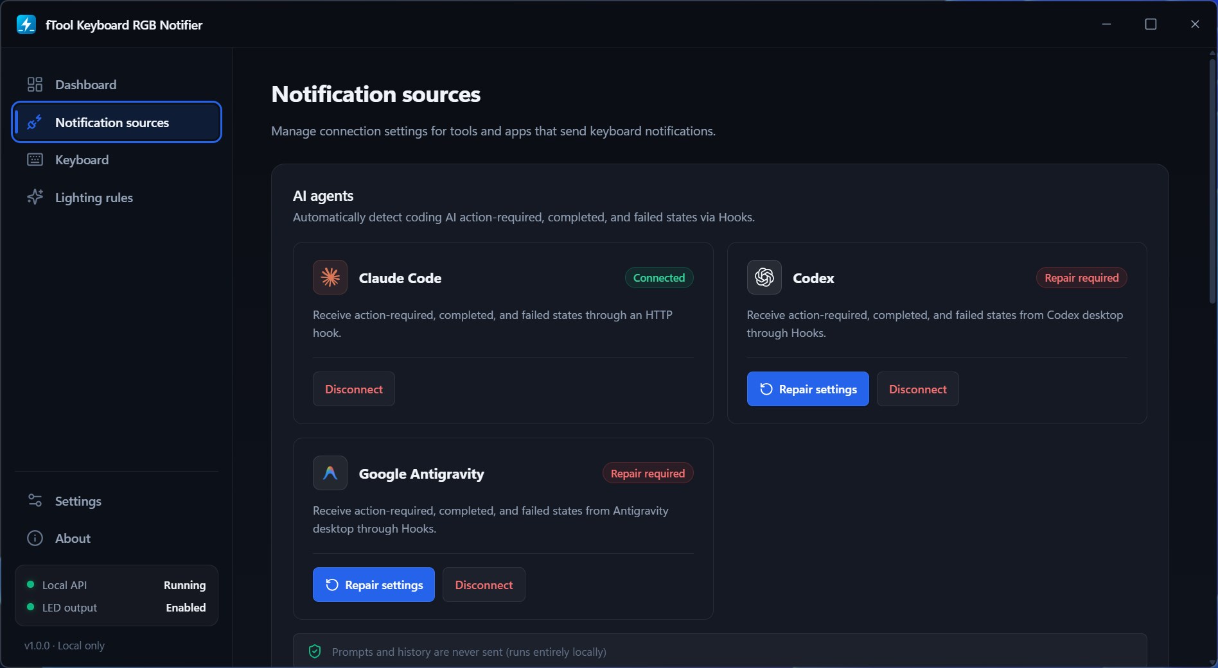Click the Google Antigravity logo icon

330,473
